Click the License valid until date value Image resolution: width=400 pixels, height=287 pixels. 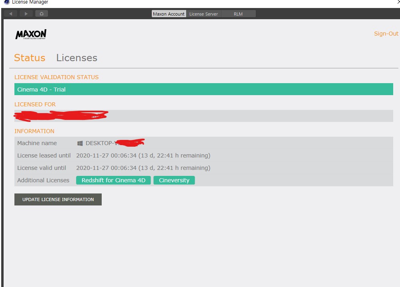click(x=143, y=168)
